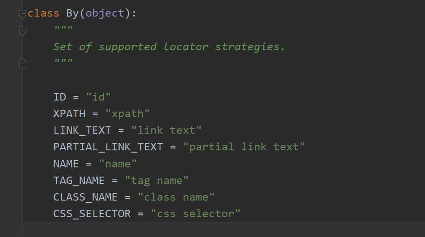Click the "xpath" string literal

pos(127,114)
